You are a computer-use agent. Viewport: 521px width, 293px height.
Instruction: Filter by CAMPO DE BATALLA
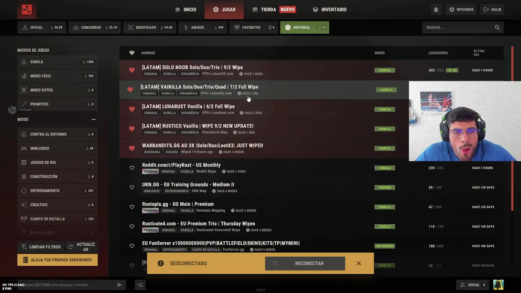57,219
